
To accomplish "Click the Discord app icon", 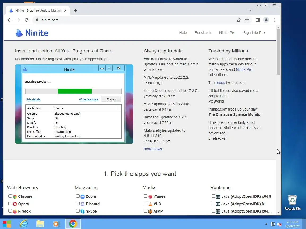I will point(83,204).
